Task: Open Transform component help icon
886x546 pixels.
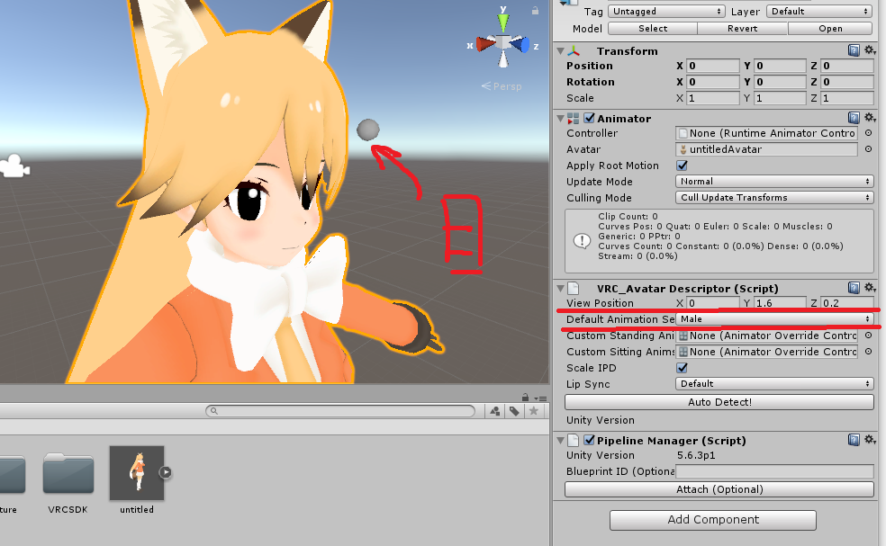Action: tap(854, 50)
